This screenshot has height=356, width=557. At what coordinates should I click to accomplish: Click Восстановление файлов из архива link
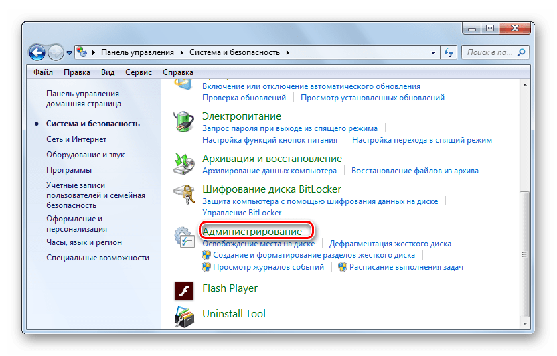click(x=415, y=171)
